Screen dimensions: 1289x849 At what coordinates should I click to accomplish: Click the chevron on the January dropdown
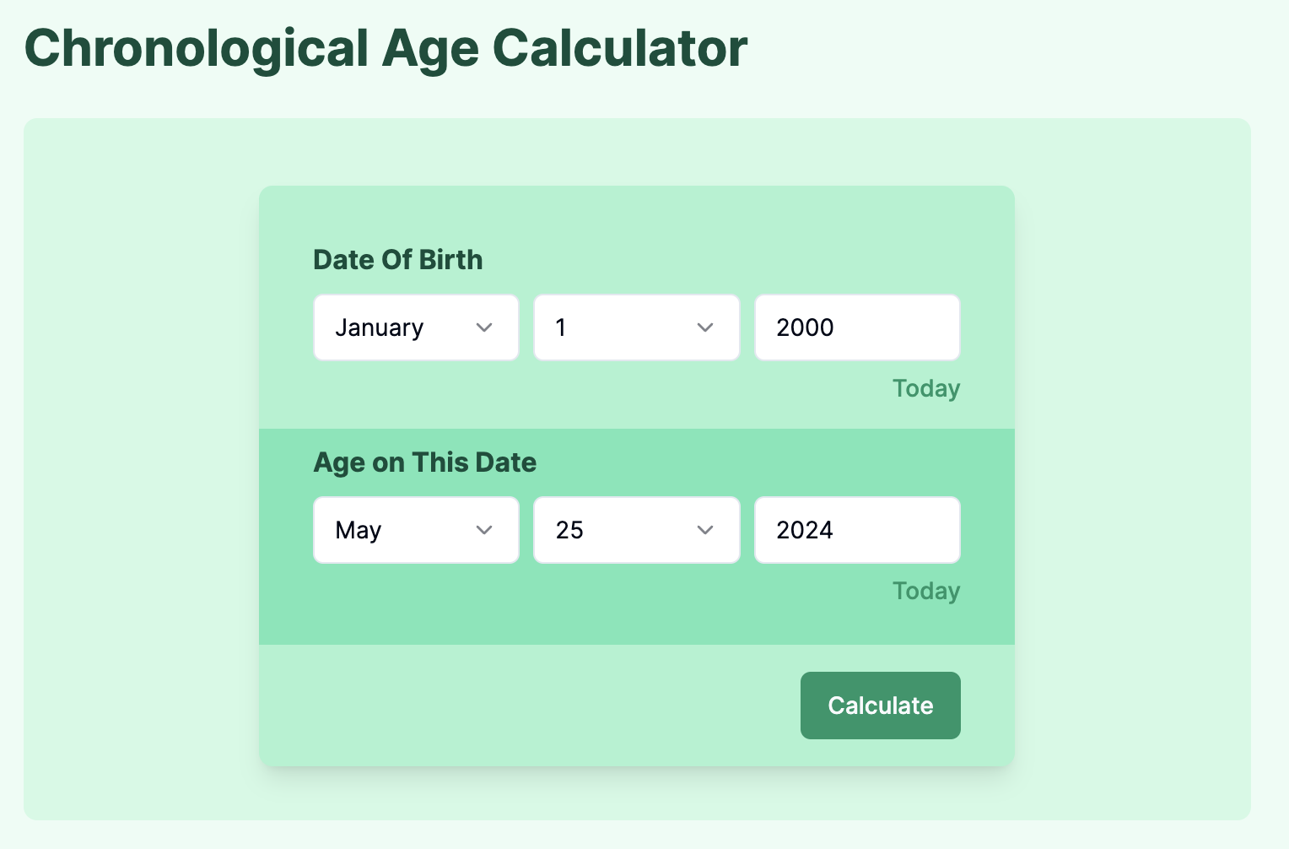pos(485,327)
